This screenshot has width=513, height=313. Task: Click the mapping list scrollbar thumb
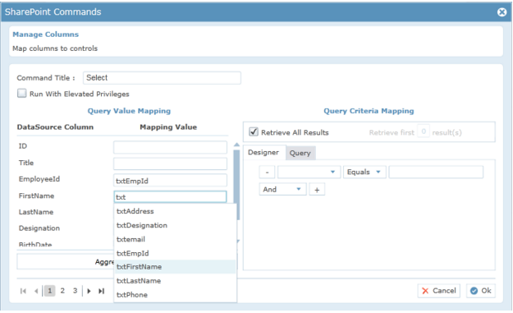tap(237, 185)
